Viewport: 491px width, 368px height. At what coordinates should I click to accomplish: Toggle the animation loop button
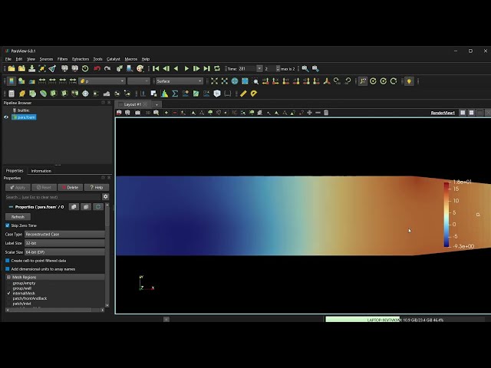click(216, 68)
